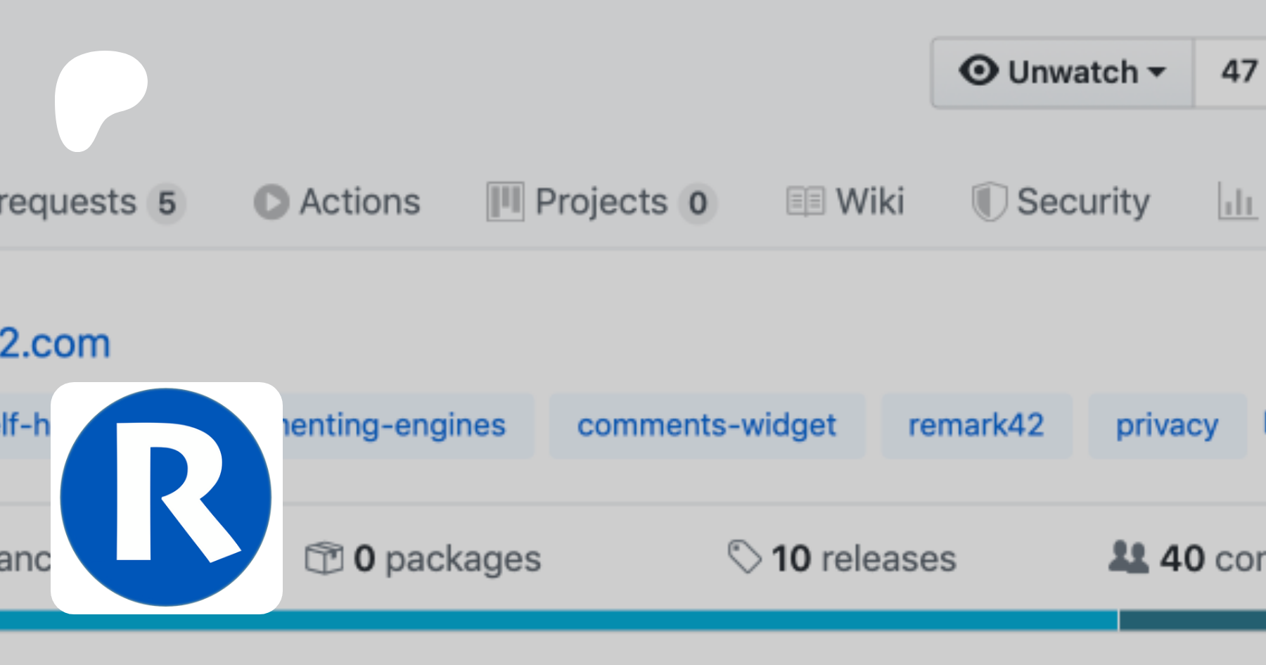Screen dimensions: 1266x665
Task: Click the 47 watchers count
Action: click(1239, 72)
